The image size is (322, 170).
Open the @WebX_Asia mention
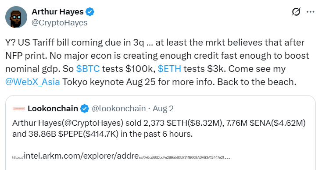click(32, 82)
